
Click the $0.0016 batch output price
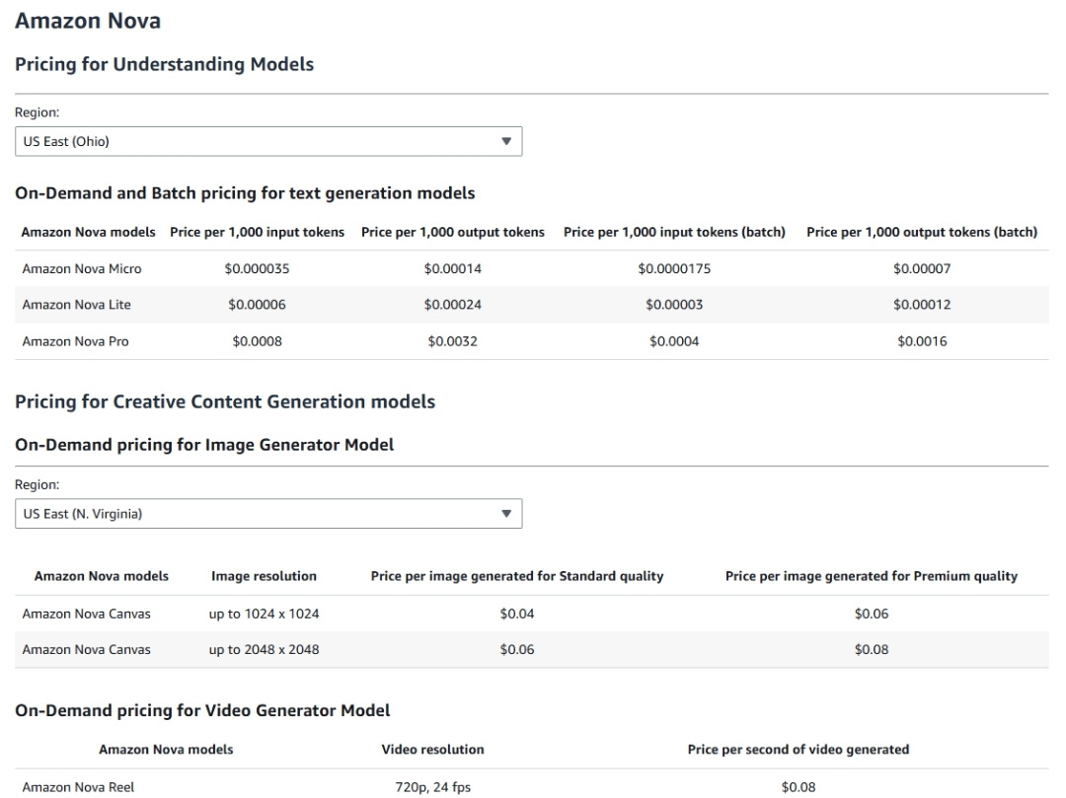(922, 341)
